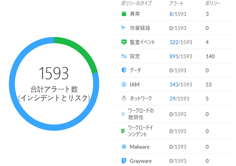Select the データ shield icon
236x166 pixels.
[x=124, y=70]
